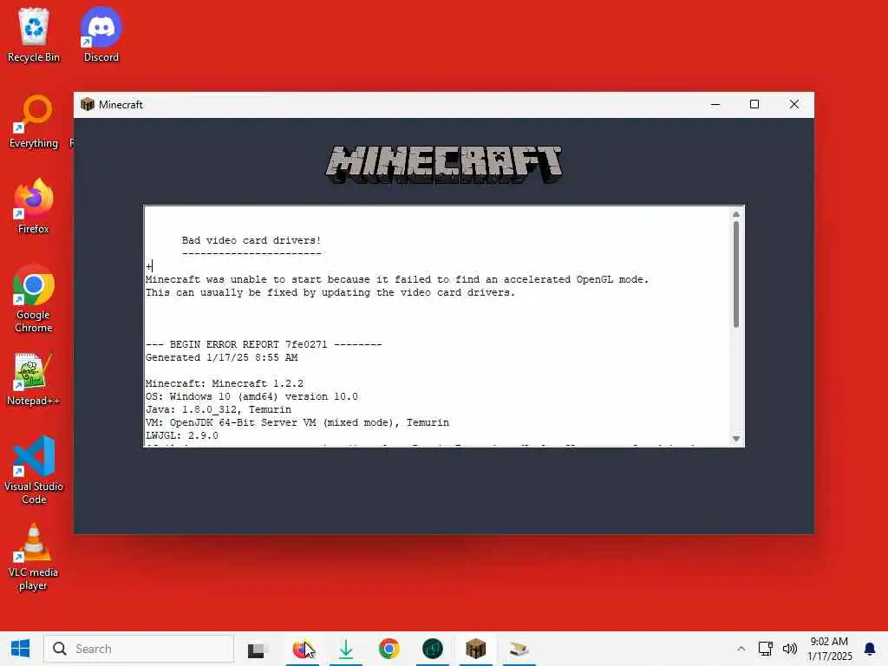Open Task View from the taskbar

click(x=256, y=649)
